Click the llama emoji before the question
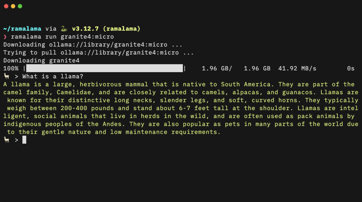362x202 pixels. click(x=6, y=76)
